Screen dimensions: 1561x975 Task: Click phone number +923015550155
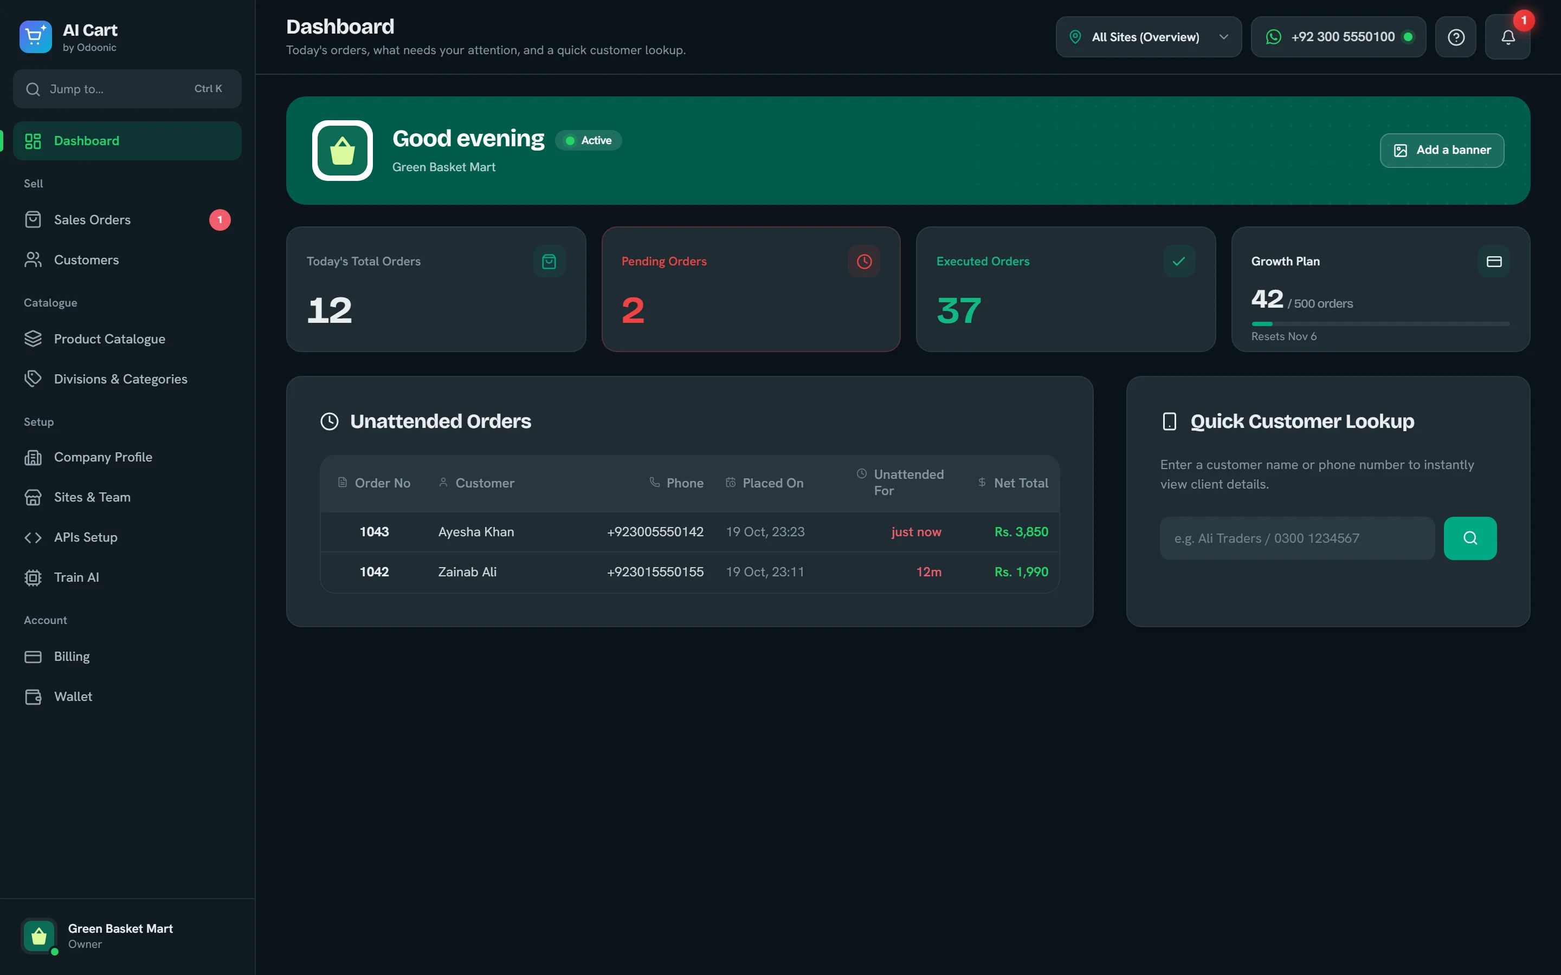click(655, 572)
